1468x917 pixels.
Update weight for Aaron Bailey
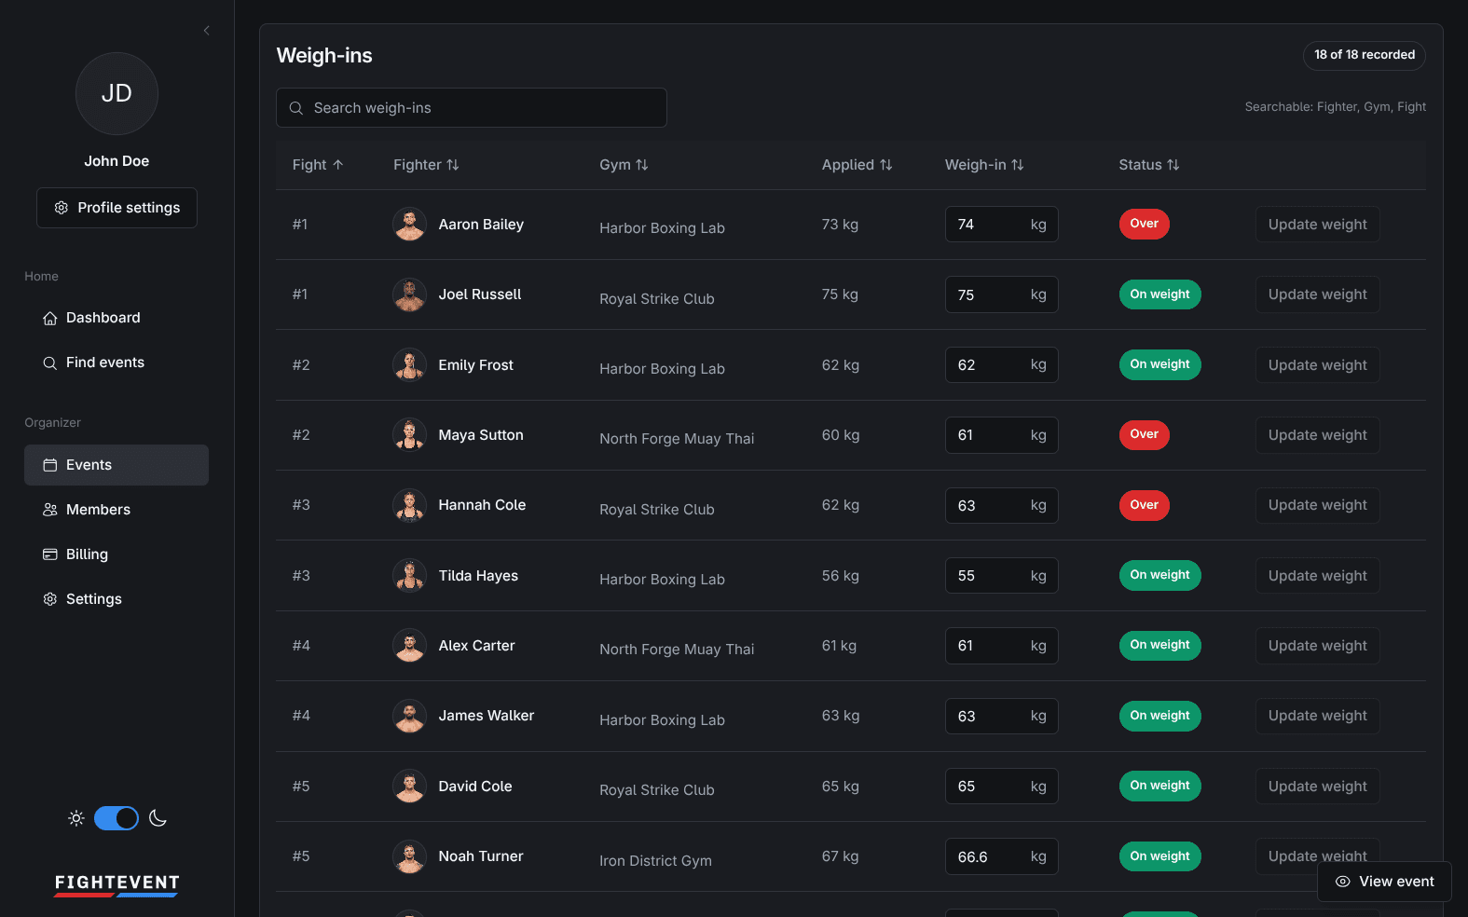tap(1317, 225)
